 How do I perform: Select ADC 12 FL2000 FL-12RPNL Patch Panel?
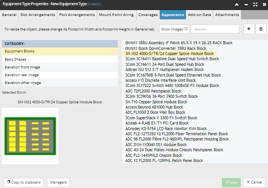click(x=164, y=161)
